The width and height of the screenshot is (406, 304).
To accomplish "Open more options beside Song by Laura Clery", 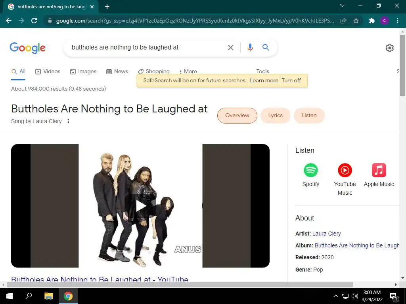I will [x=68, y=121].
